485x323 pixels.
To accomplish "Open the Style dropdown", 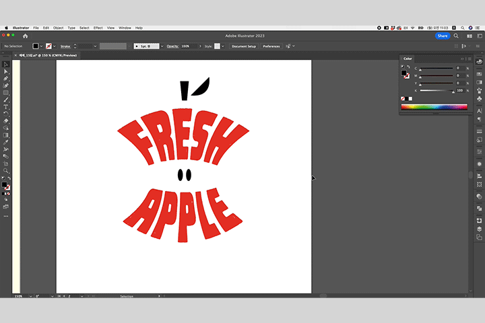I will 223,46.
